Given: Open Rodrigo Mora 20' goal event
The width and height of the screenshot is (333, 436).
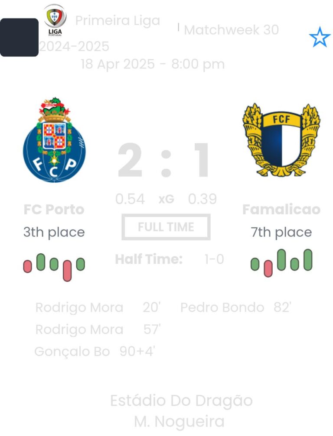Looking at the screenshot, I should coord(98,307).
